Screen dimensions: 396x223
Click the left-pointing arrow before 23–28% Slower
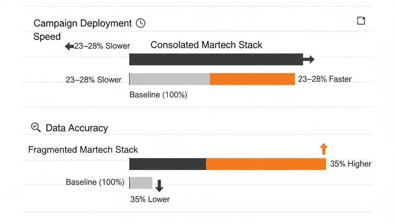coord(69,46)
